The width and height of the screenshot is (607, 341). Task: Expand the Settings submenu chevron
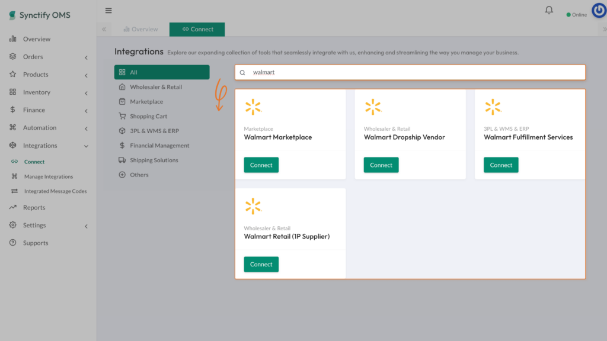coord(87,226)
